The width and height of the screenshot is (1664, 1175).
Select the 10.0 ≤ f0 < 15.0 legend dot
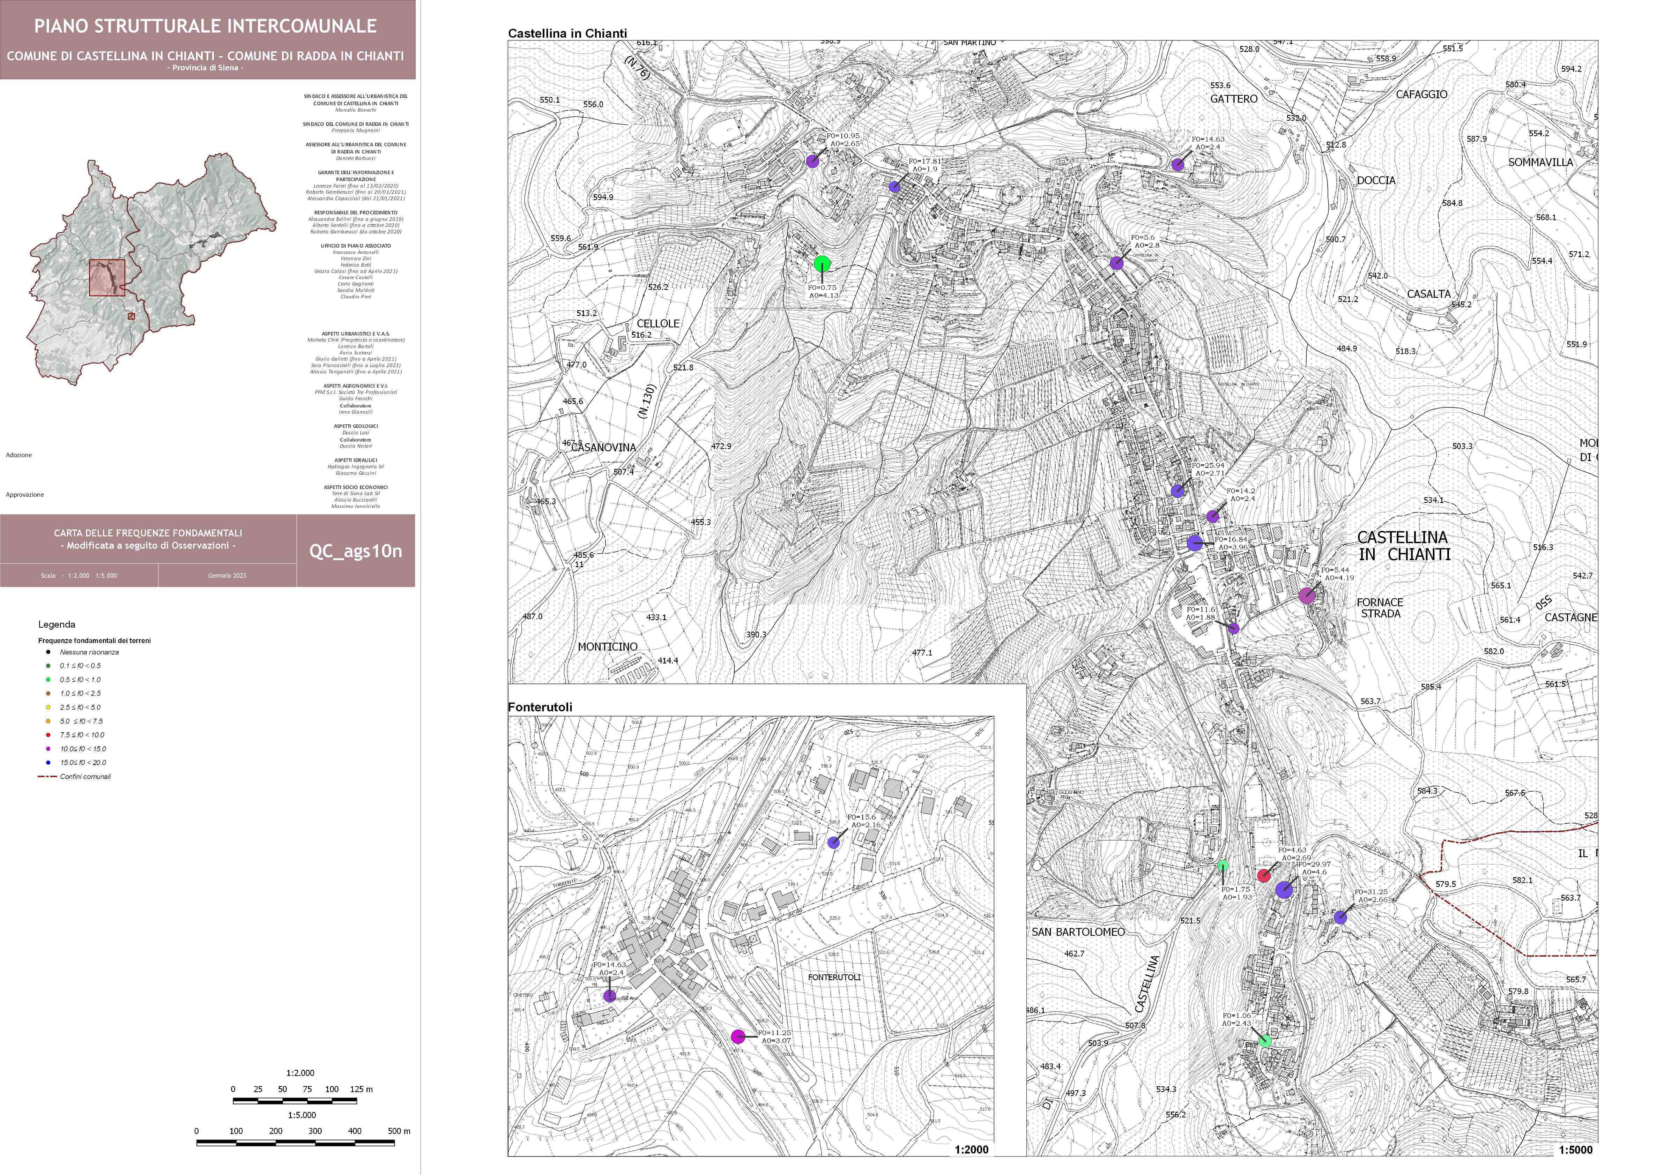point(48,748)
